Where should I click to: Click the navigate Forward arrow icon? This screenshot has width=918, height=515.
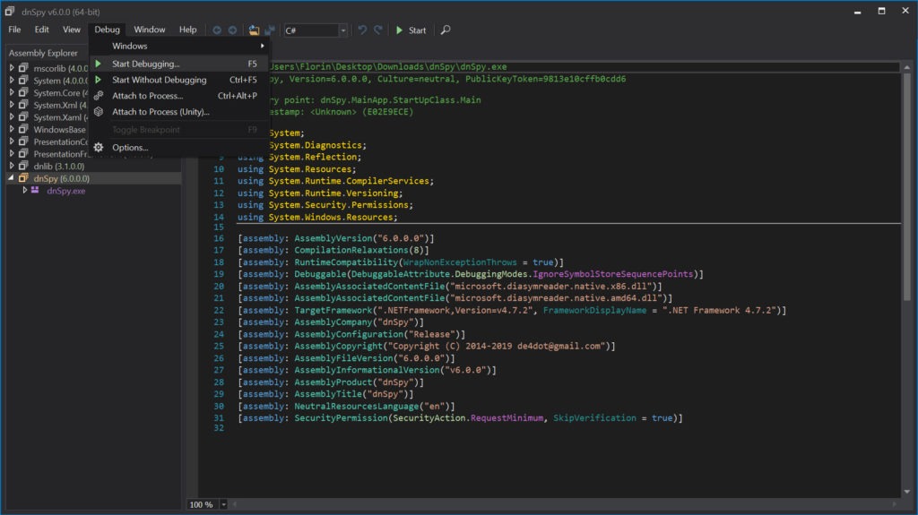tap(232, 30)
